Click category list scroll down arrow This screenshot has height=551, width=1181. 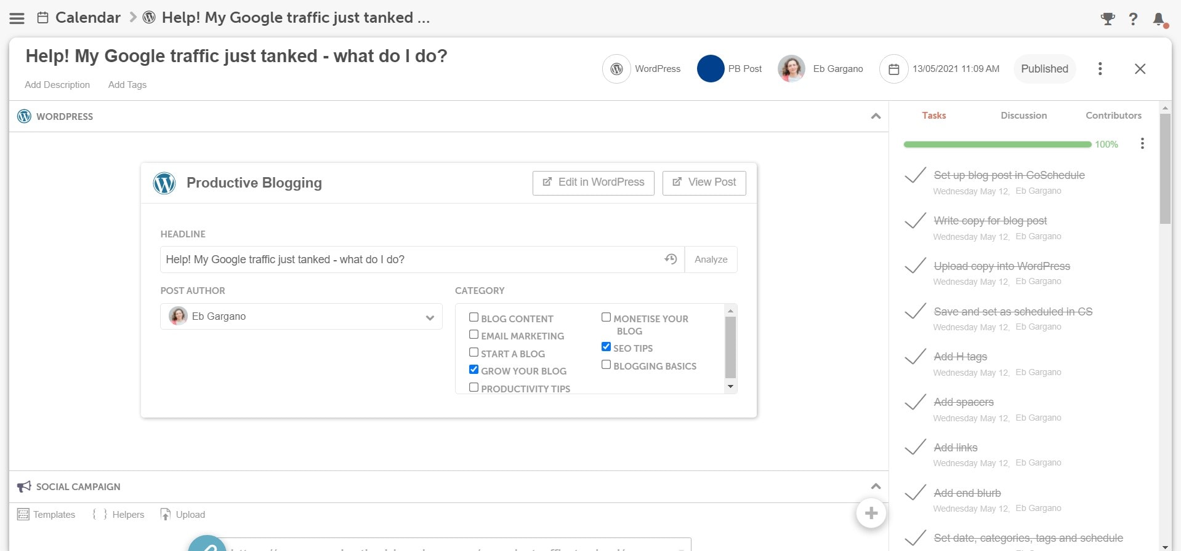[x=730, y=387]
